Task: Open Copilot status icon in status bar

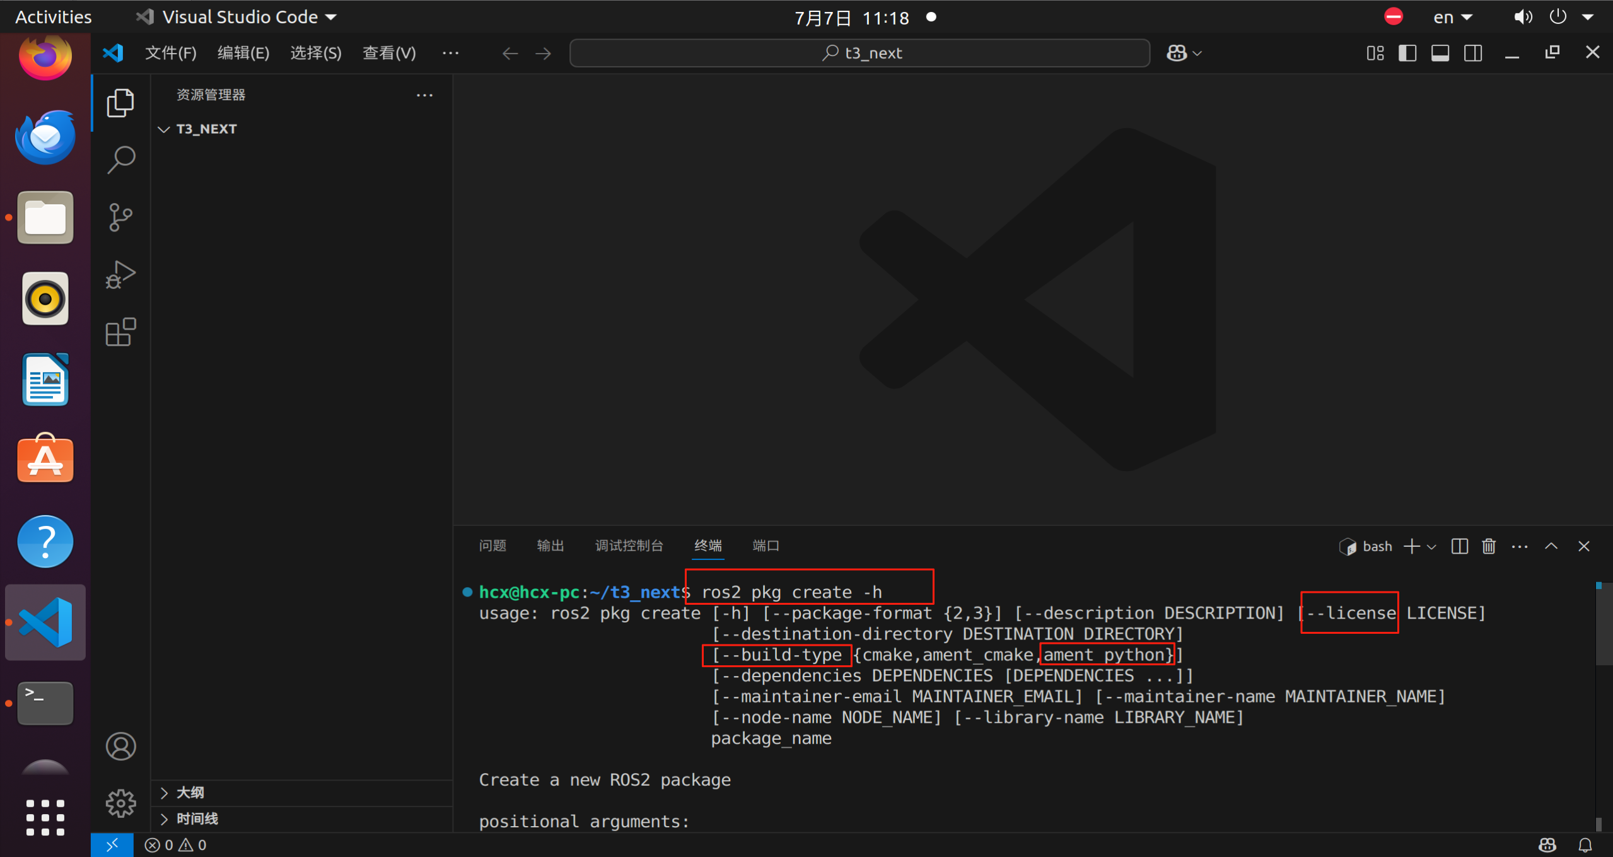Action: [x=1547, y=845]
